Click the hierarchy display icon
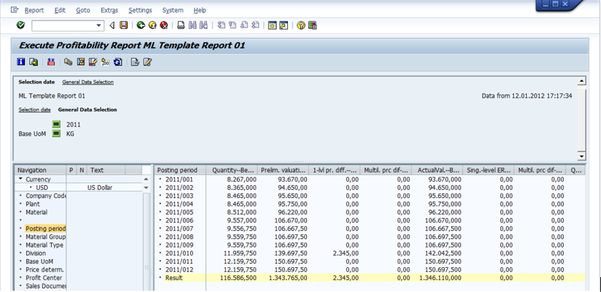This screenshot has width=601, height=292. tap(69, 62)
